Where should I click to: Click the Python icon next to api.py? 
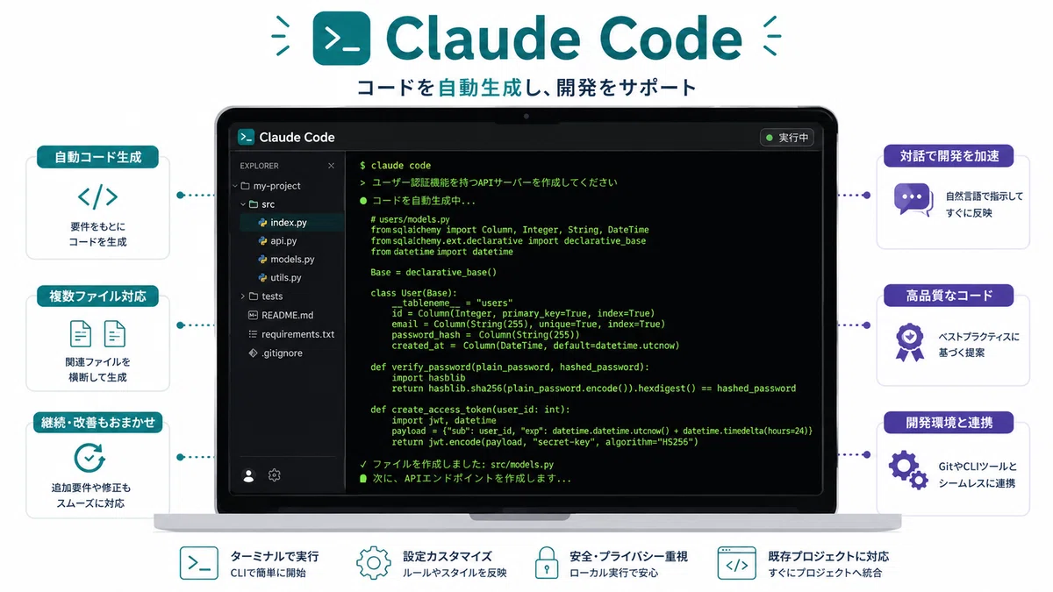click(x=262, y=241)
